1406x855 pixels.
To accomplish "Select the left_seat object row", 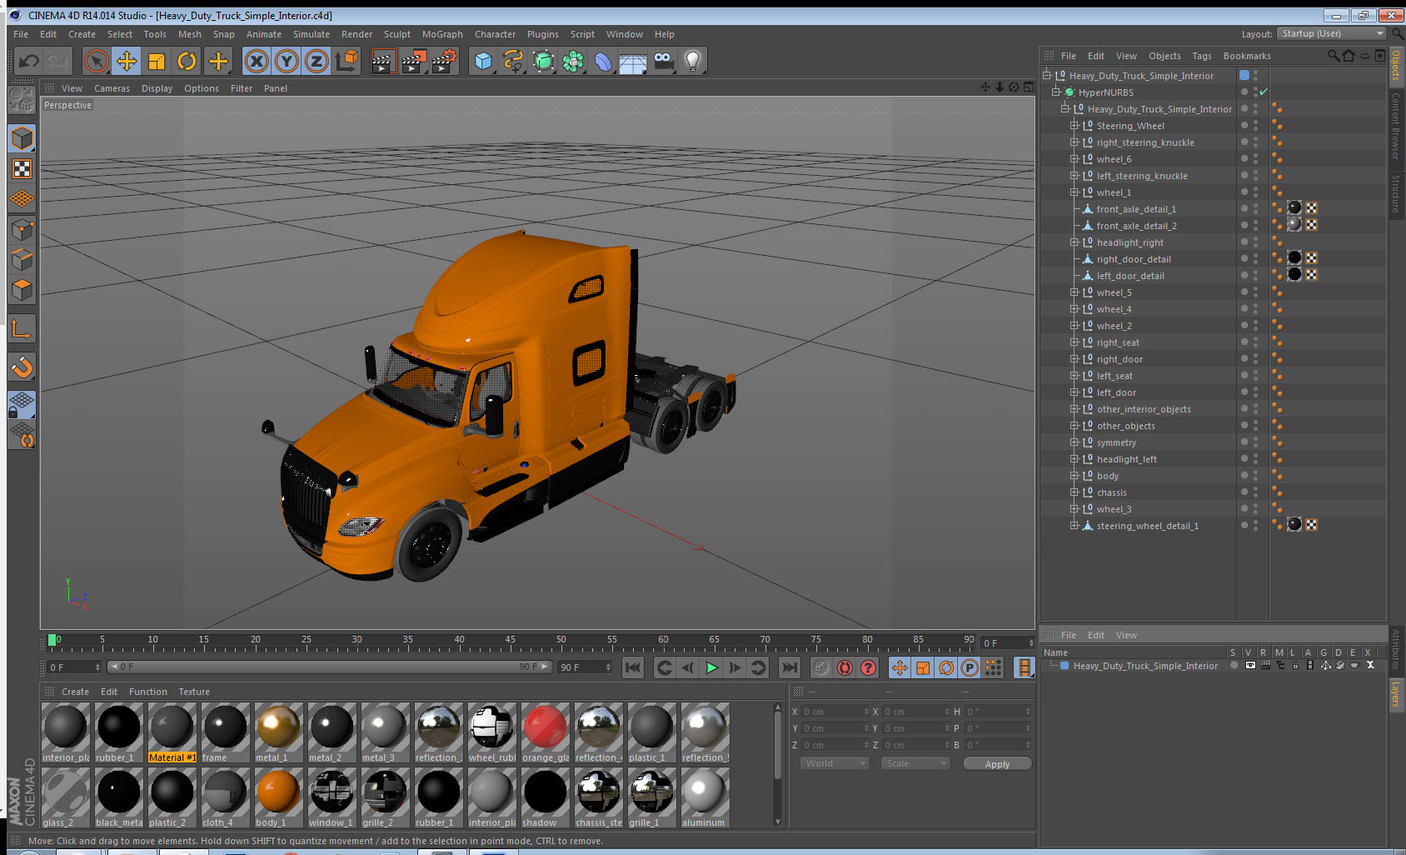I will pos(1114,376).
